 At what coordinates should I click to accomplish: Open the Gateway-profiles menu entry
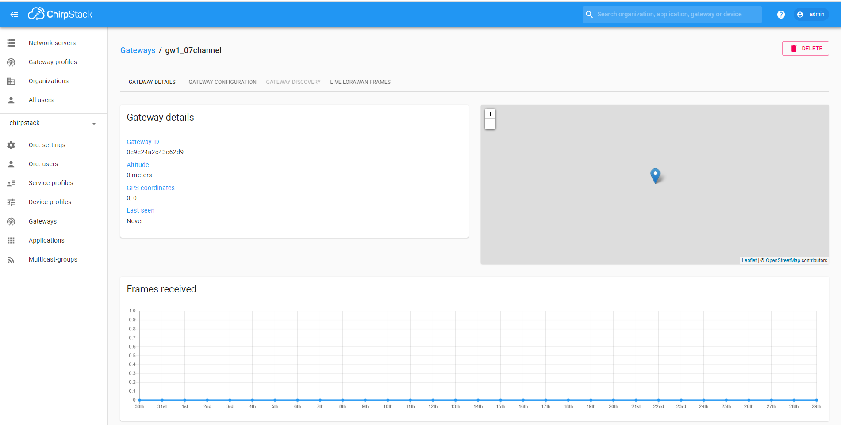tap(53, 62)
